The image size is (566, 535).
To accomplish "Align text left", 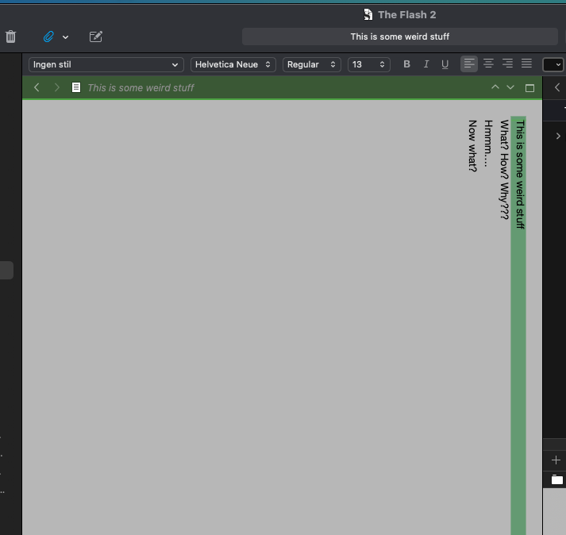I will [469, 64].
